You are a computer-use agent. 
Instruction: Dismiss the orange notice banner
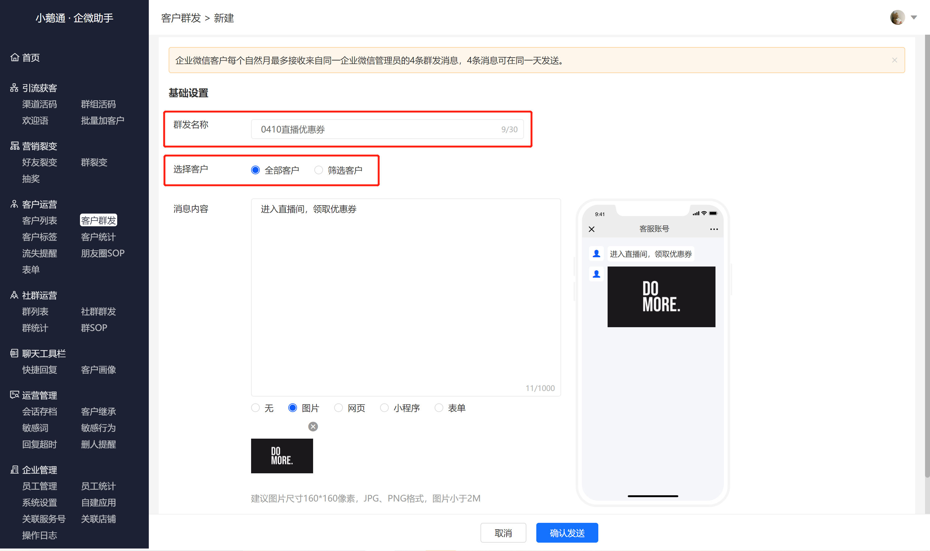point(894,60)
